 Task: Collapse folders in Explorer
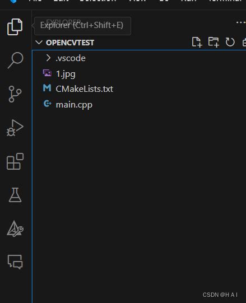[244, 42]
